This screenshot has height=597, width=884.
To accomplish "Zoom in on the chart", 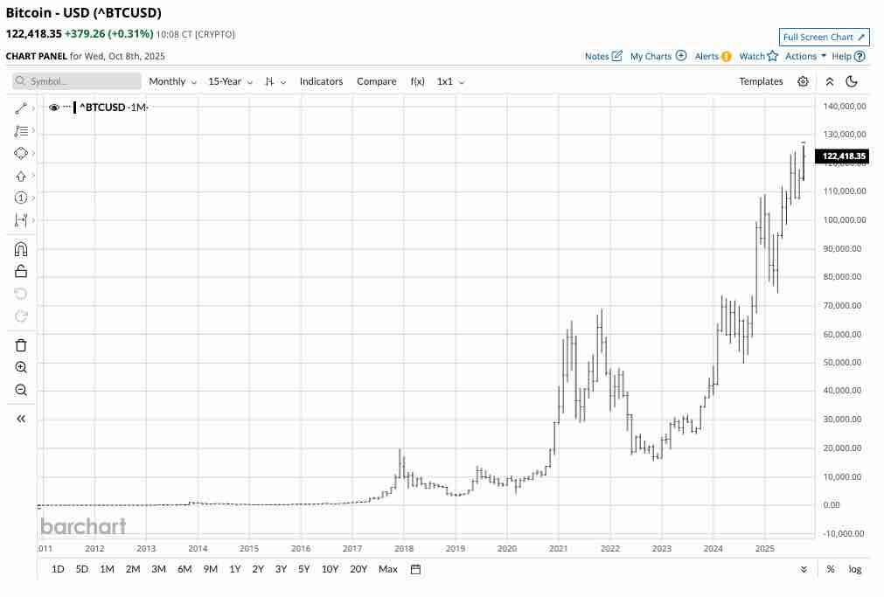I will click(x=21, y=368).
